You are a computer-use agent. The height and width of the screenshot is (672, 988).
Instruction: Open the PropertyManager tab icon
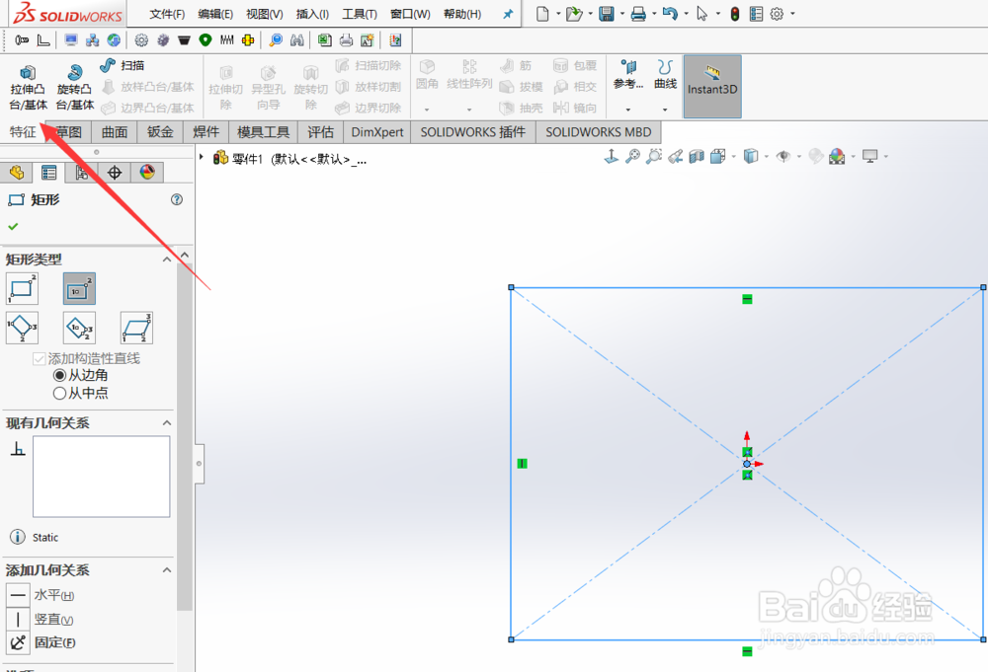[48, 172]
